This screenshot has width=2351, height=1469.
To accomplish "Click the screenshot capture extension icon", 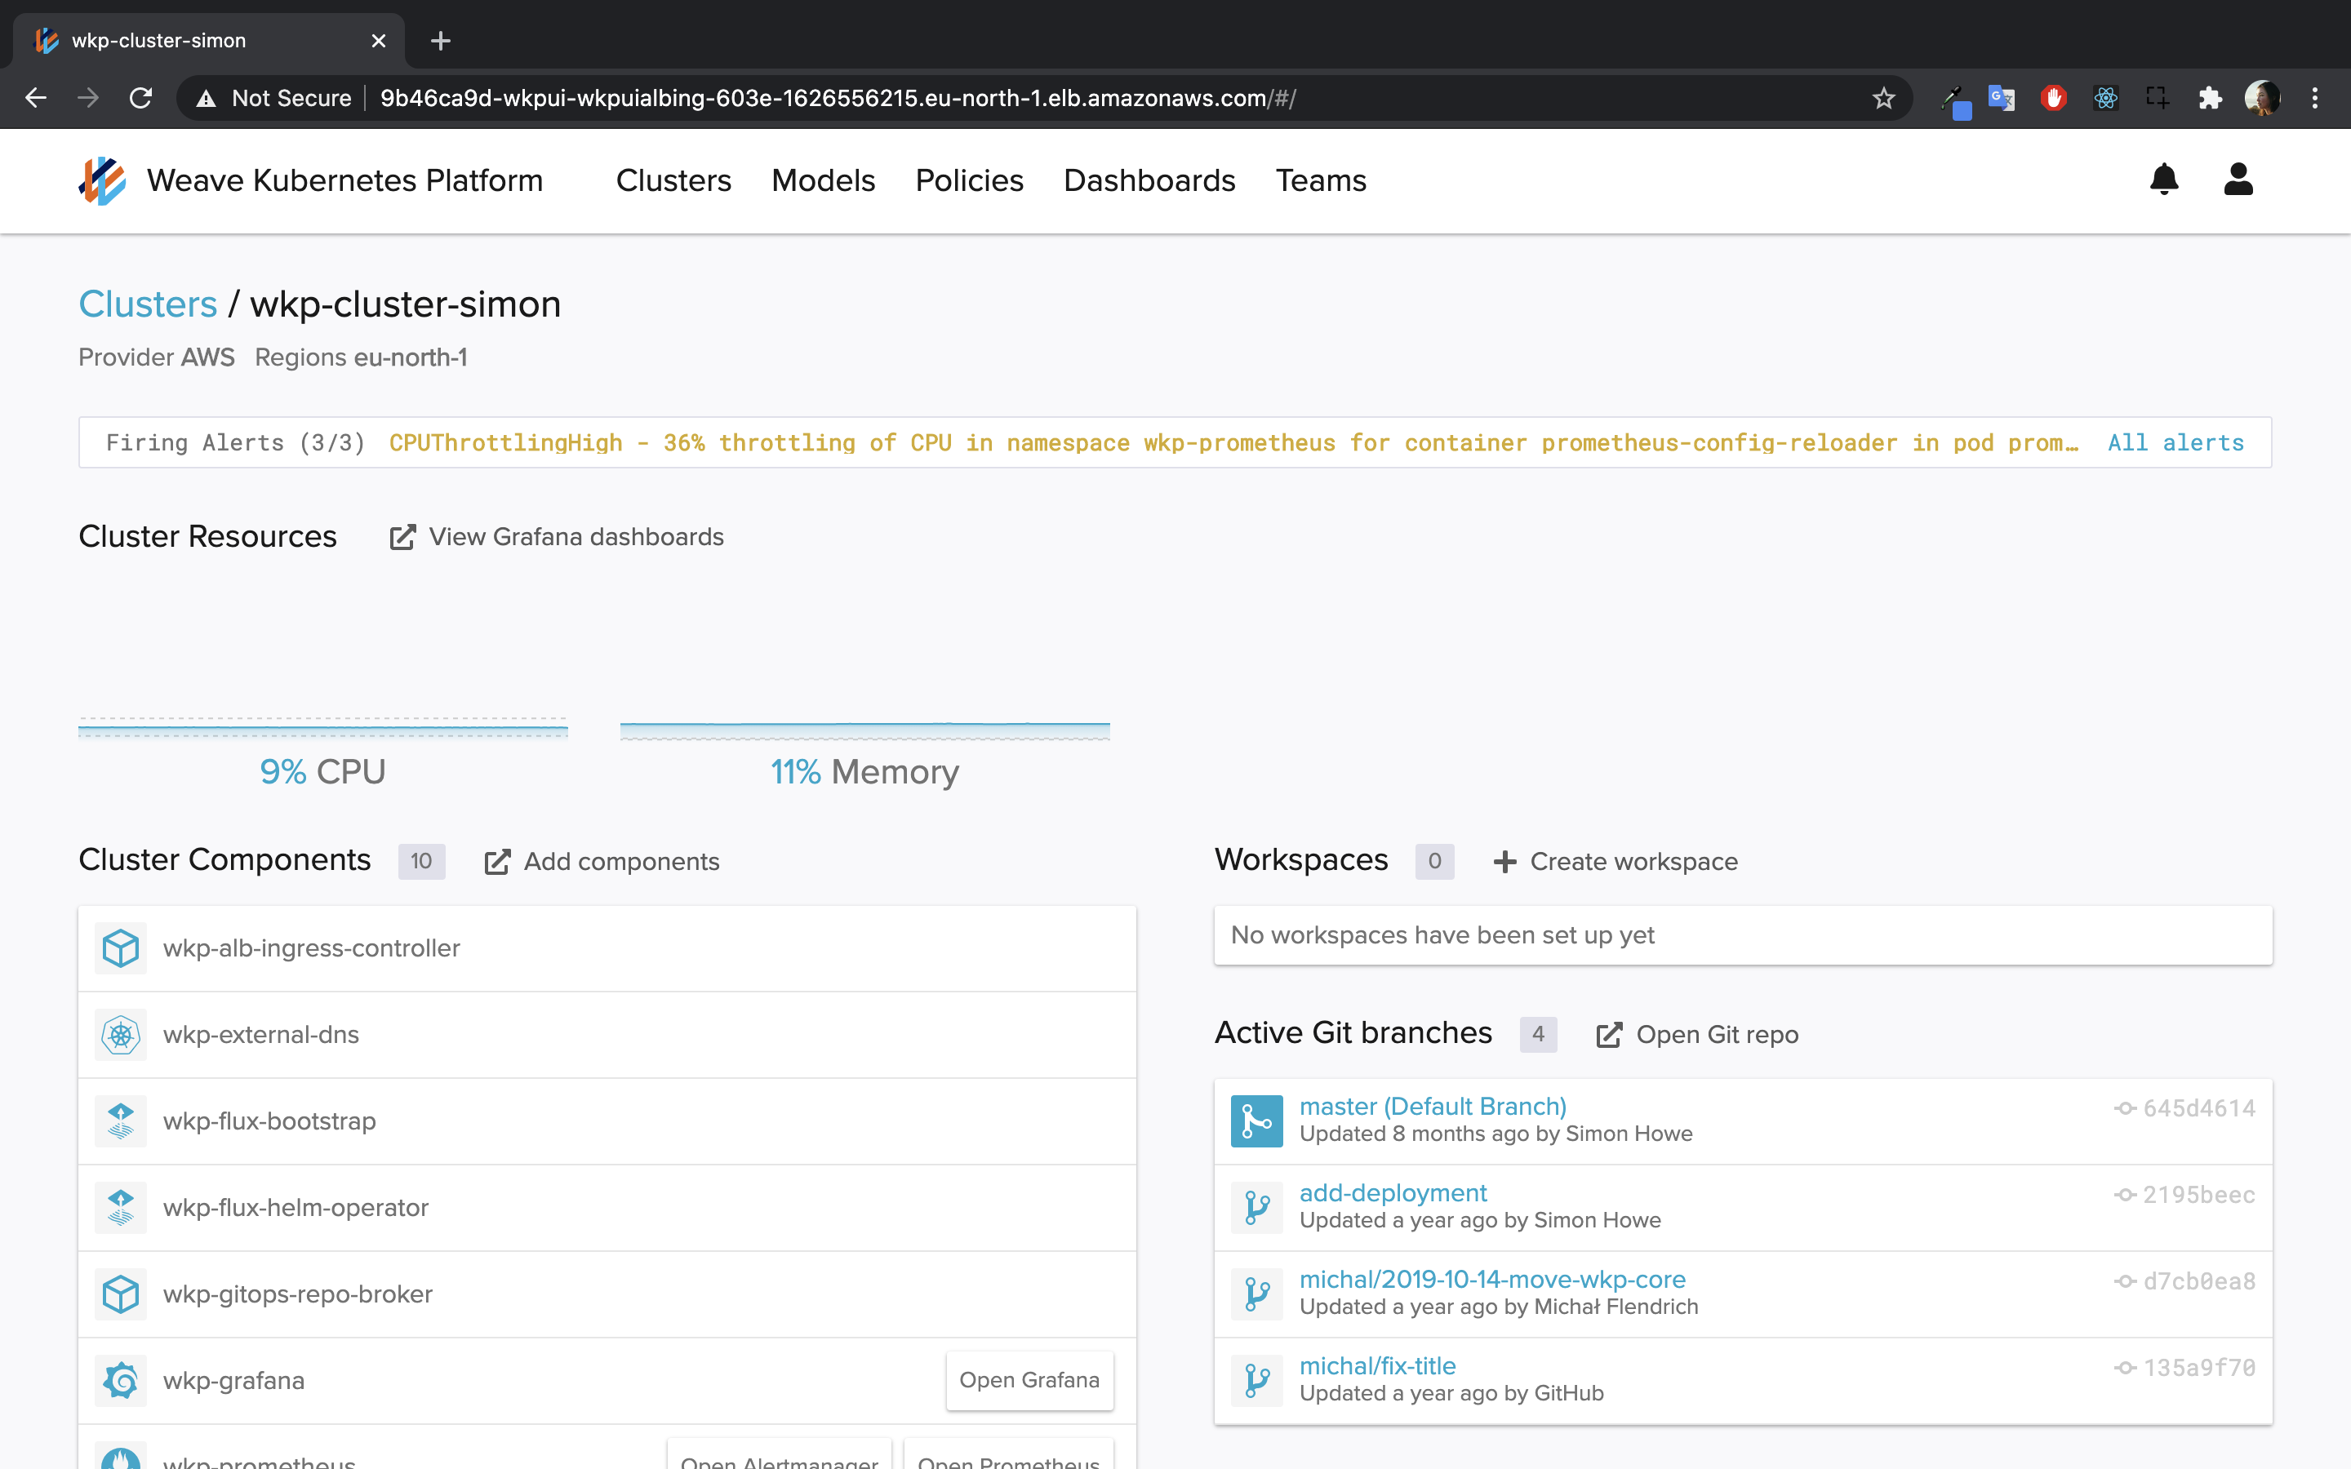I will coord(2158,98).
